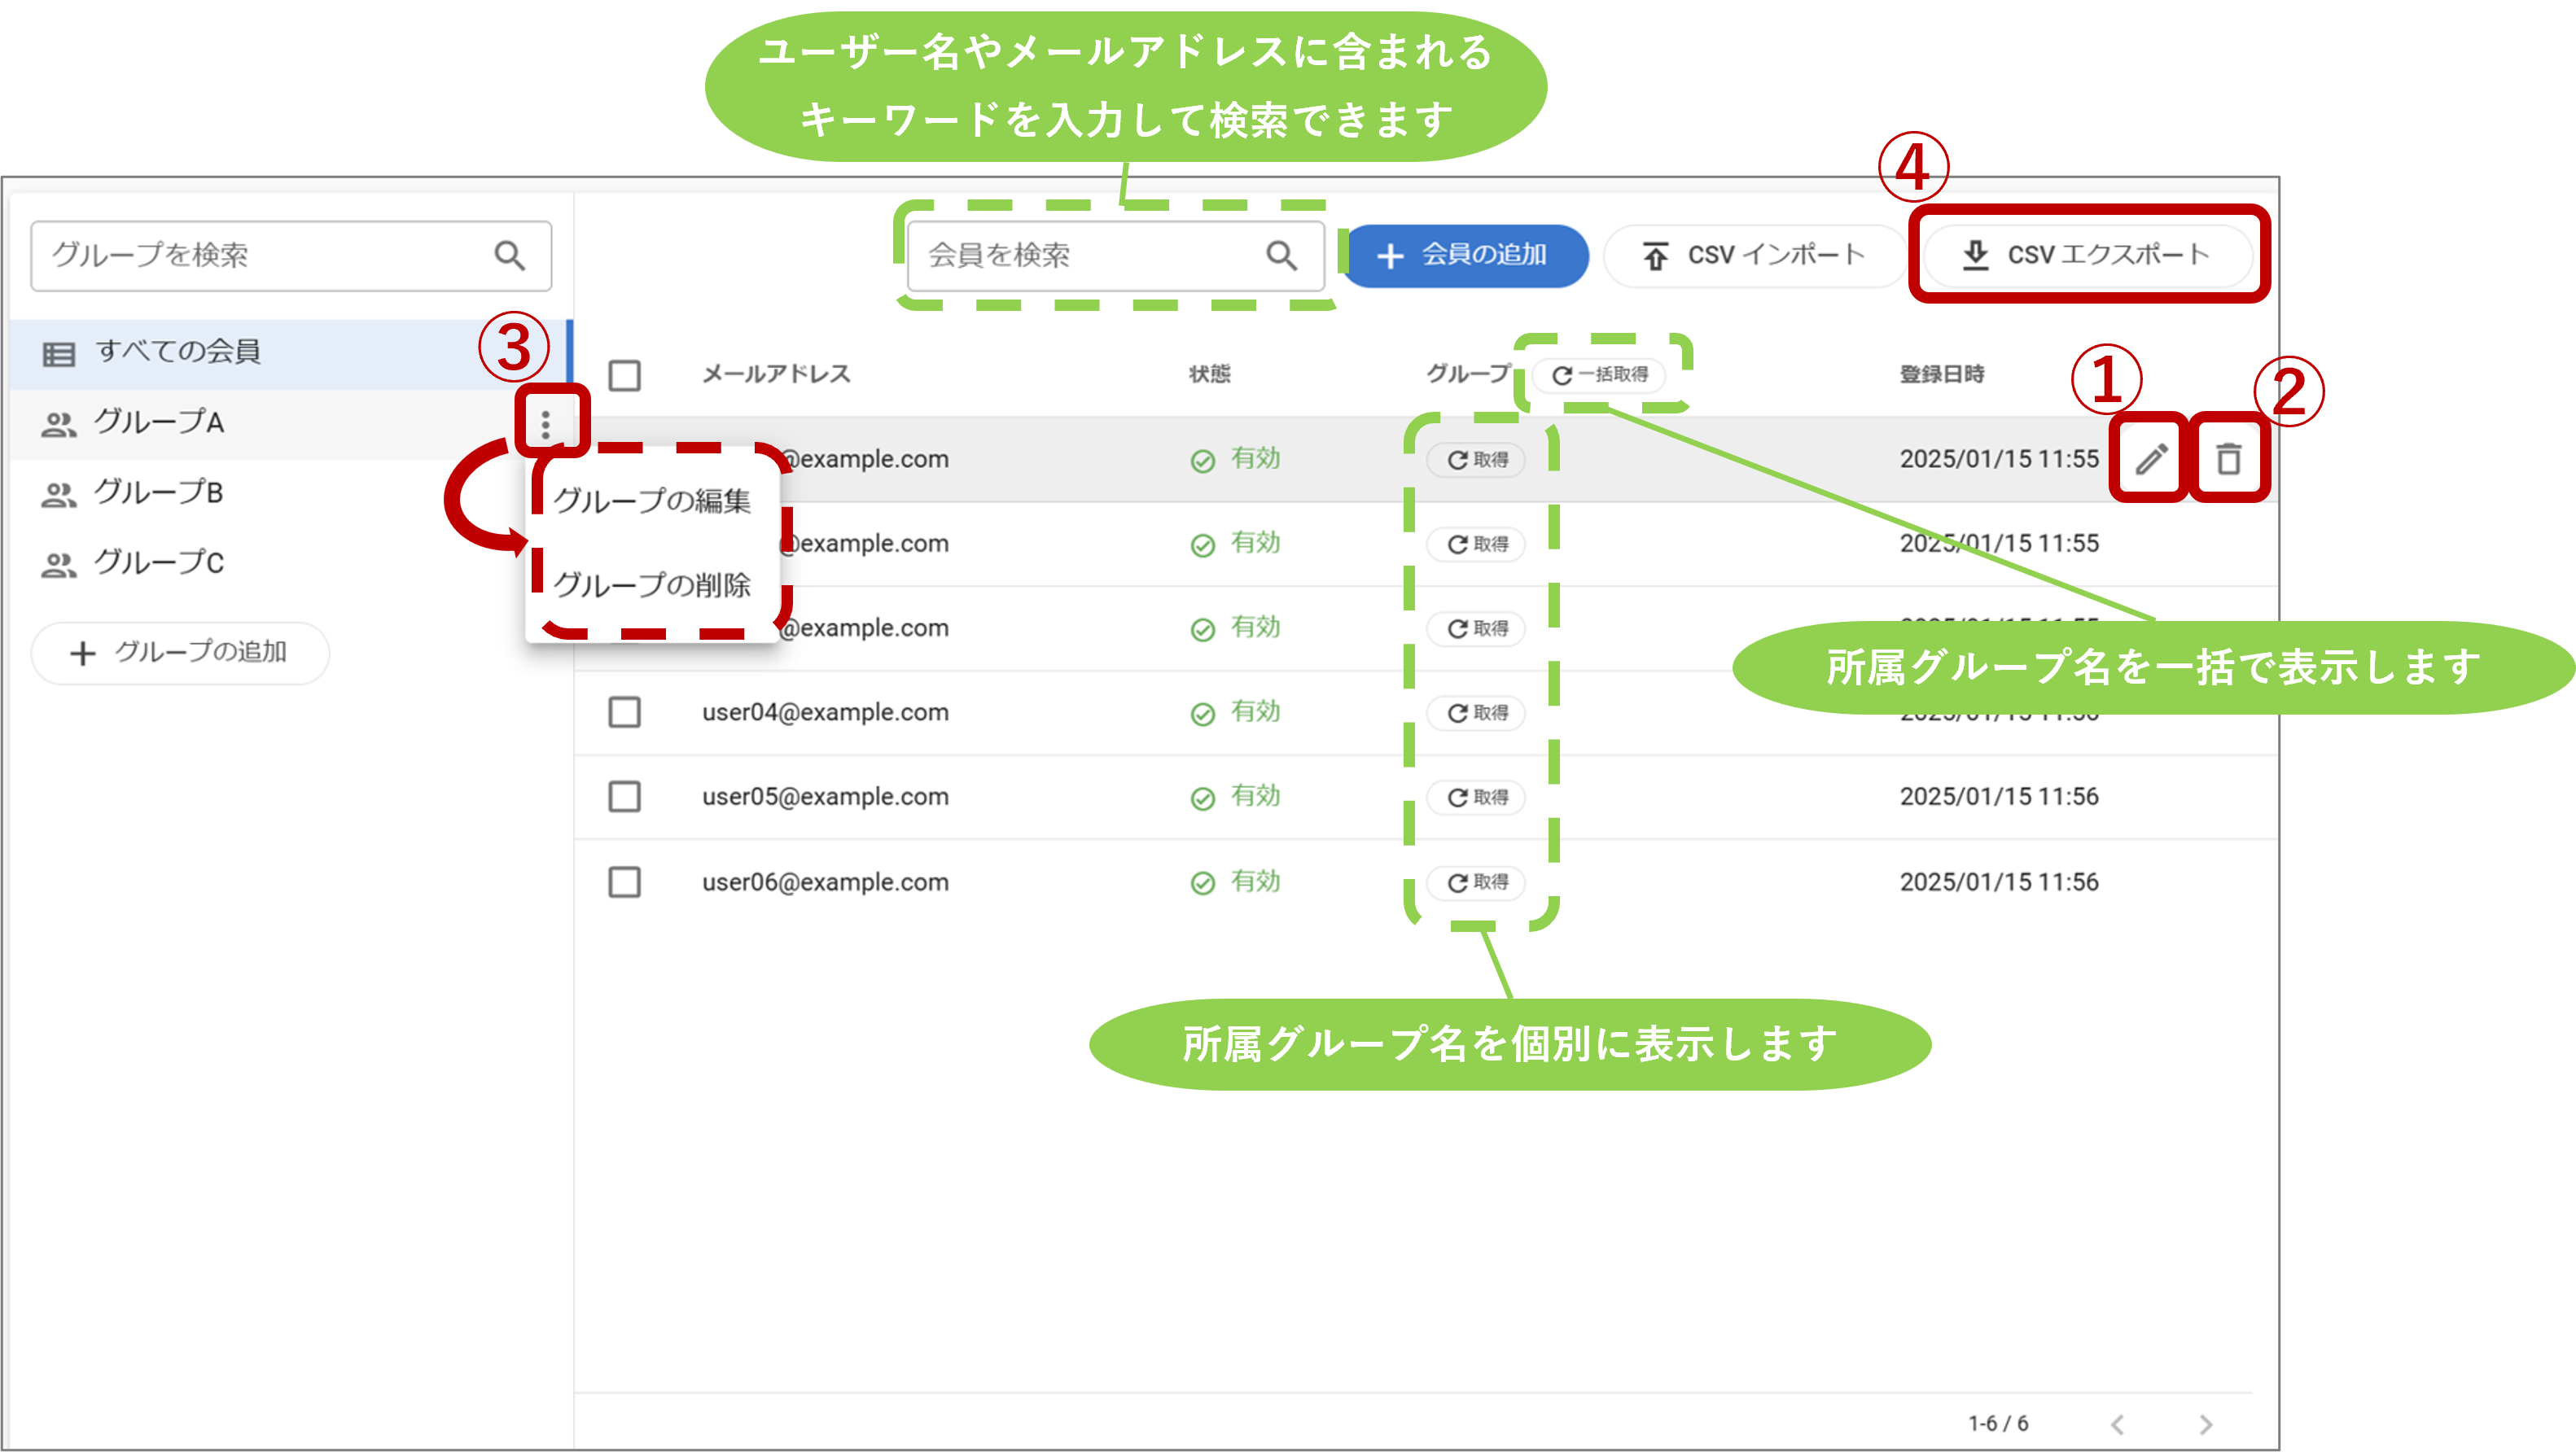Click the 一括取得 refresh button in header
The width and height of the screenshot is (2576, 1452).
[1599, 375]
